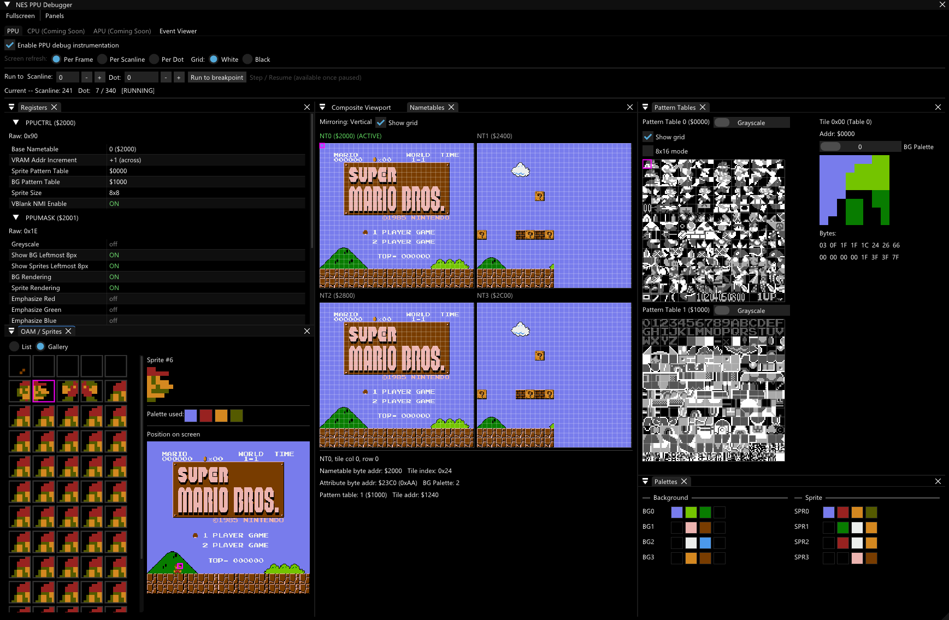Switch to the Composite Viewport tab
The height and width of the screenshot is (620, 949).
tap(361, 108)
